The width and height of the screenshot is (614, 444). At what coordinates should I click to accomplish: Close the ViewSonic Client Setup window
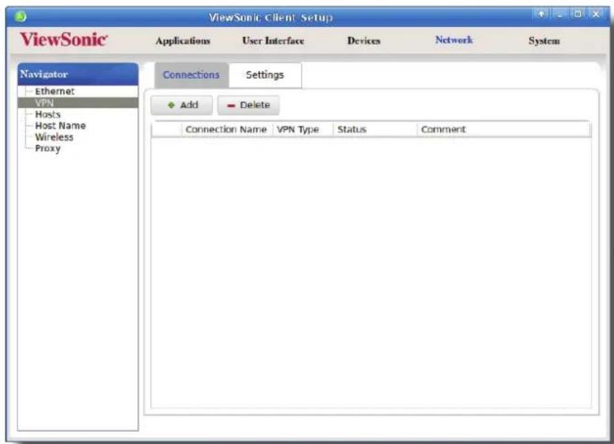tap(596, 15)
